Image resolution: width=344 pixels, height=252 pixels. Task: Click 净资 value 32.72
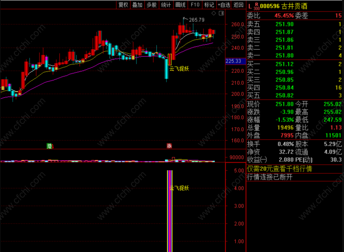point(286,152)
